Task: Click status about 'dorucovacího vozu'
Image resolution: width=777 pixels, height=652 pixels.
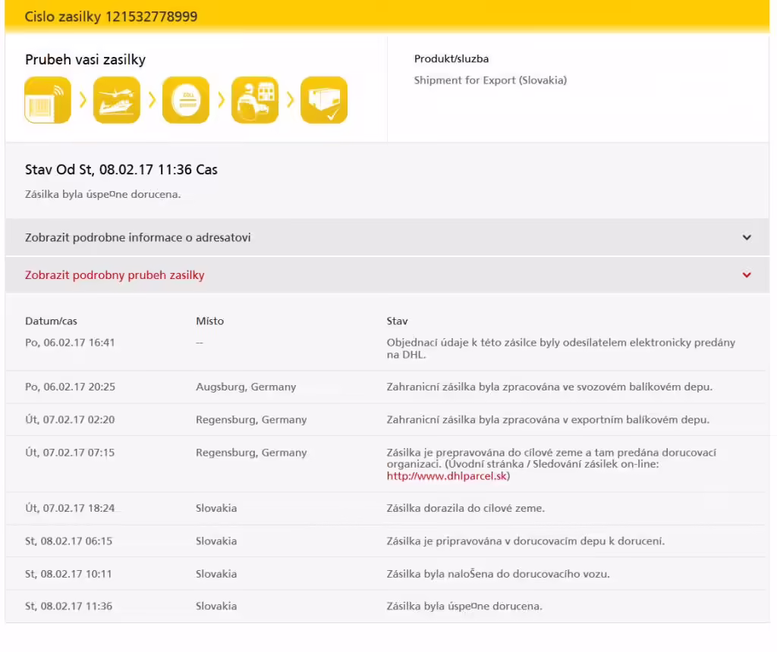Action: tap(498, 574)
